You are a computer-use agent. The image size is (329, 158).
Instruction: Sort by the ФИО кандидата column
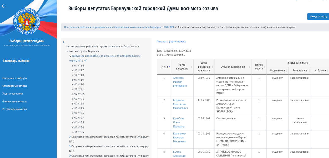coord(192,67)
